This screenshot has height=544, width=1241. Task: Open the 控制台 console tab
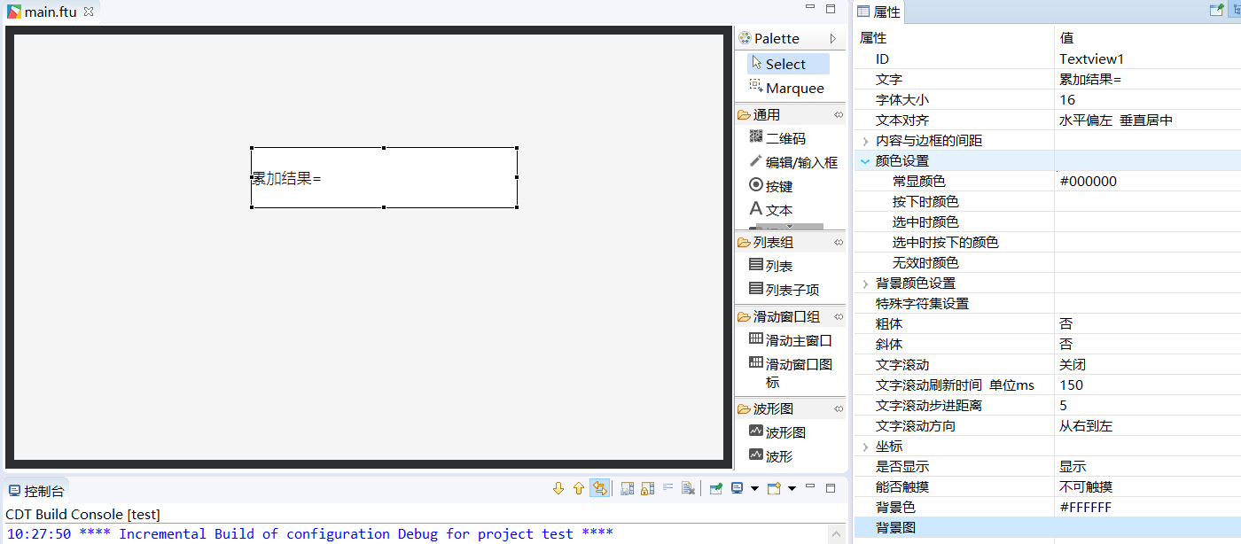43,491
